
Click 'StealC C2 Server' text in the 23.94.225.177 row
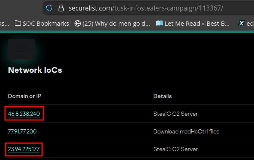pyautogui.click(x=175, y=149)
